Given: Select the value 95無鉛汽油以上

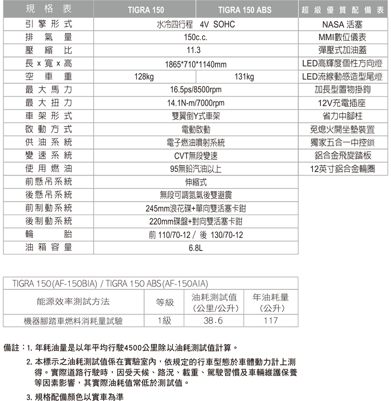Looking at the screenshot, I should click(x=195, y=169).
